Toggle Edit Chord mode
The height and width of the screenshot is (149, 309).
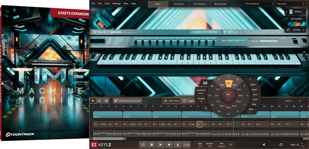[172, 101]
